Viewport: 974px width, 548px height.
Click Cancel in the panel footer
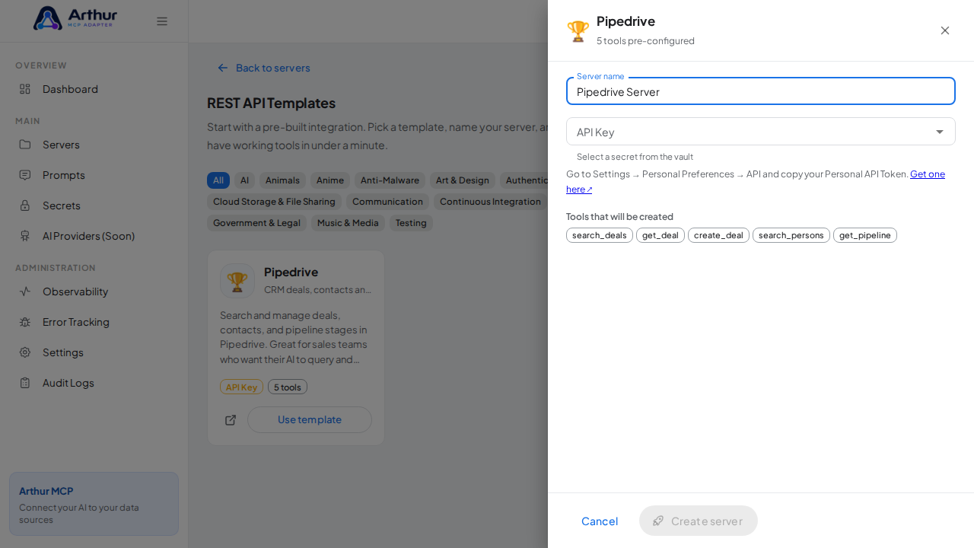(x=600, y=521)
